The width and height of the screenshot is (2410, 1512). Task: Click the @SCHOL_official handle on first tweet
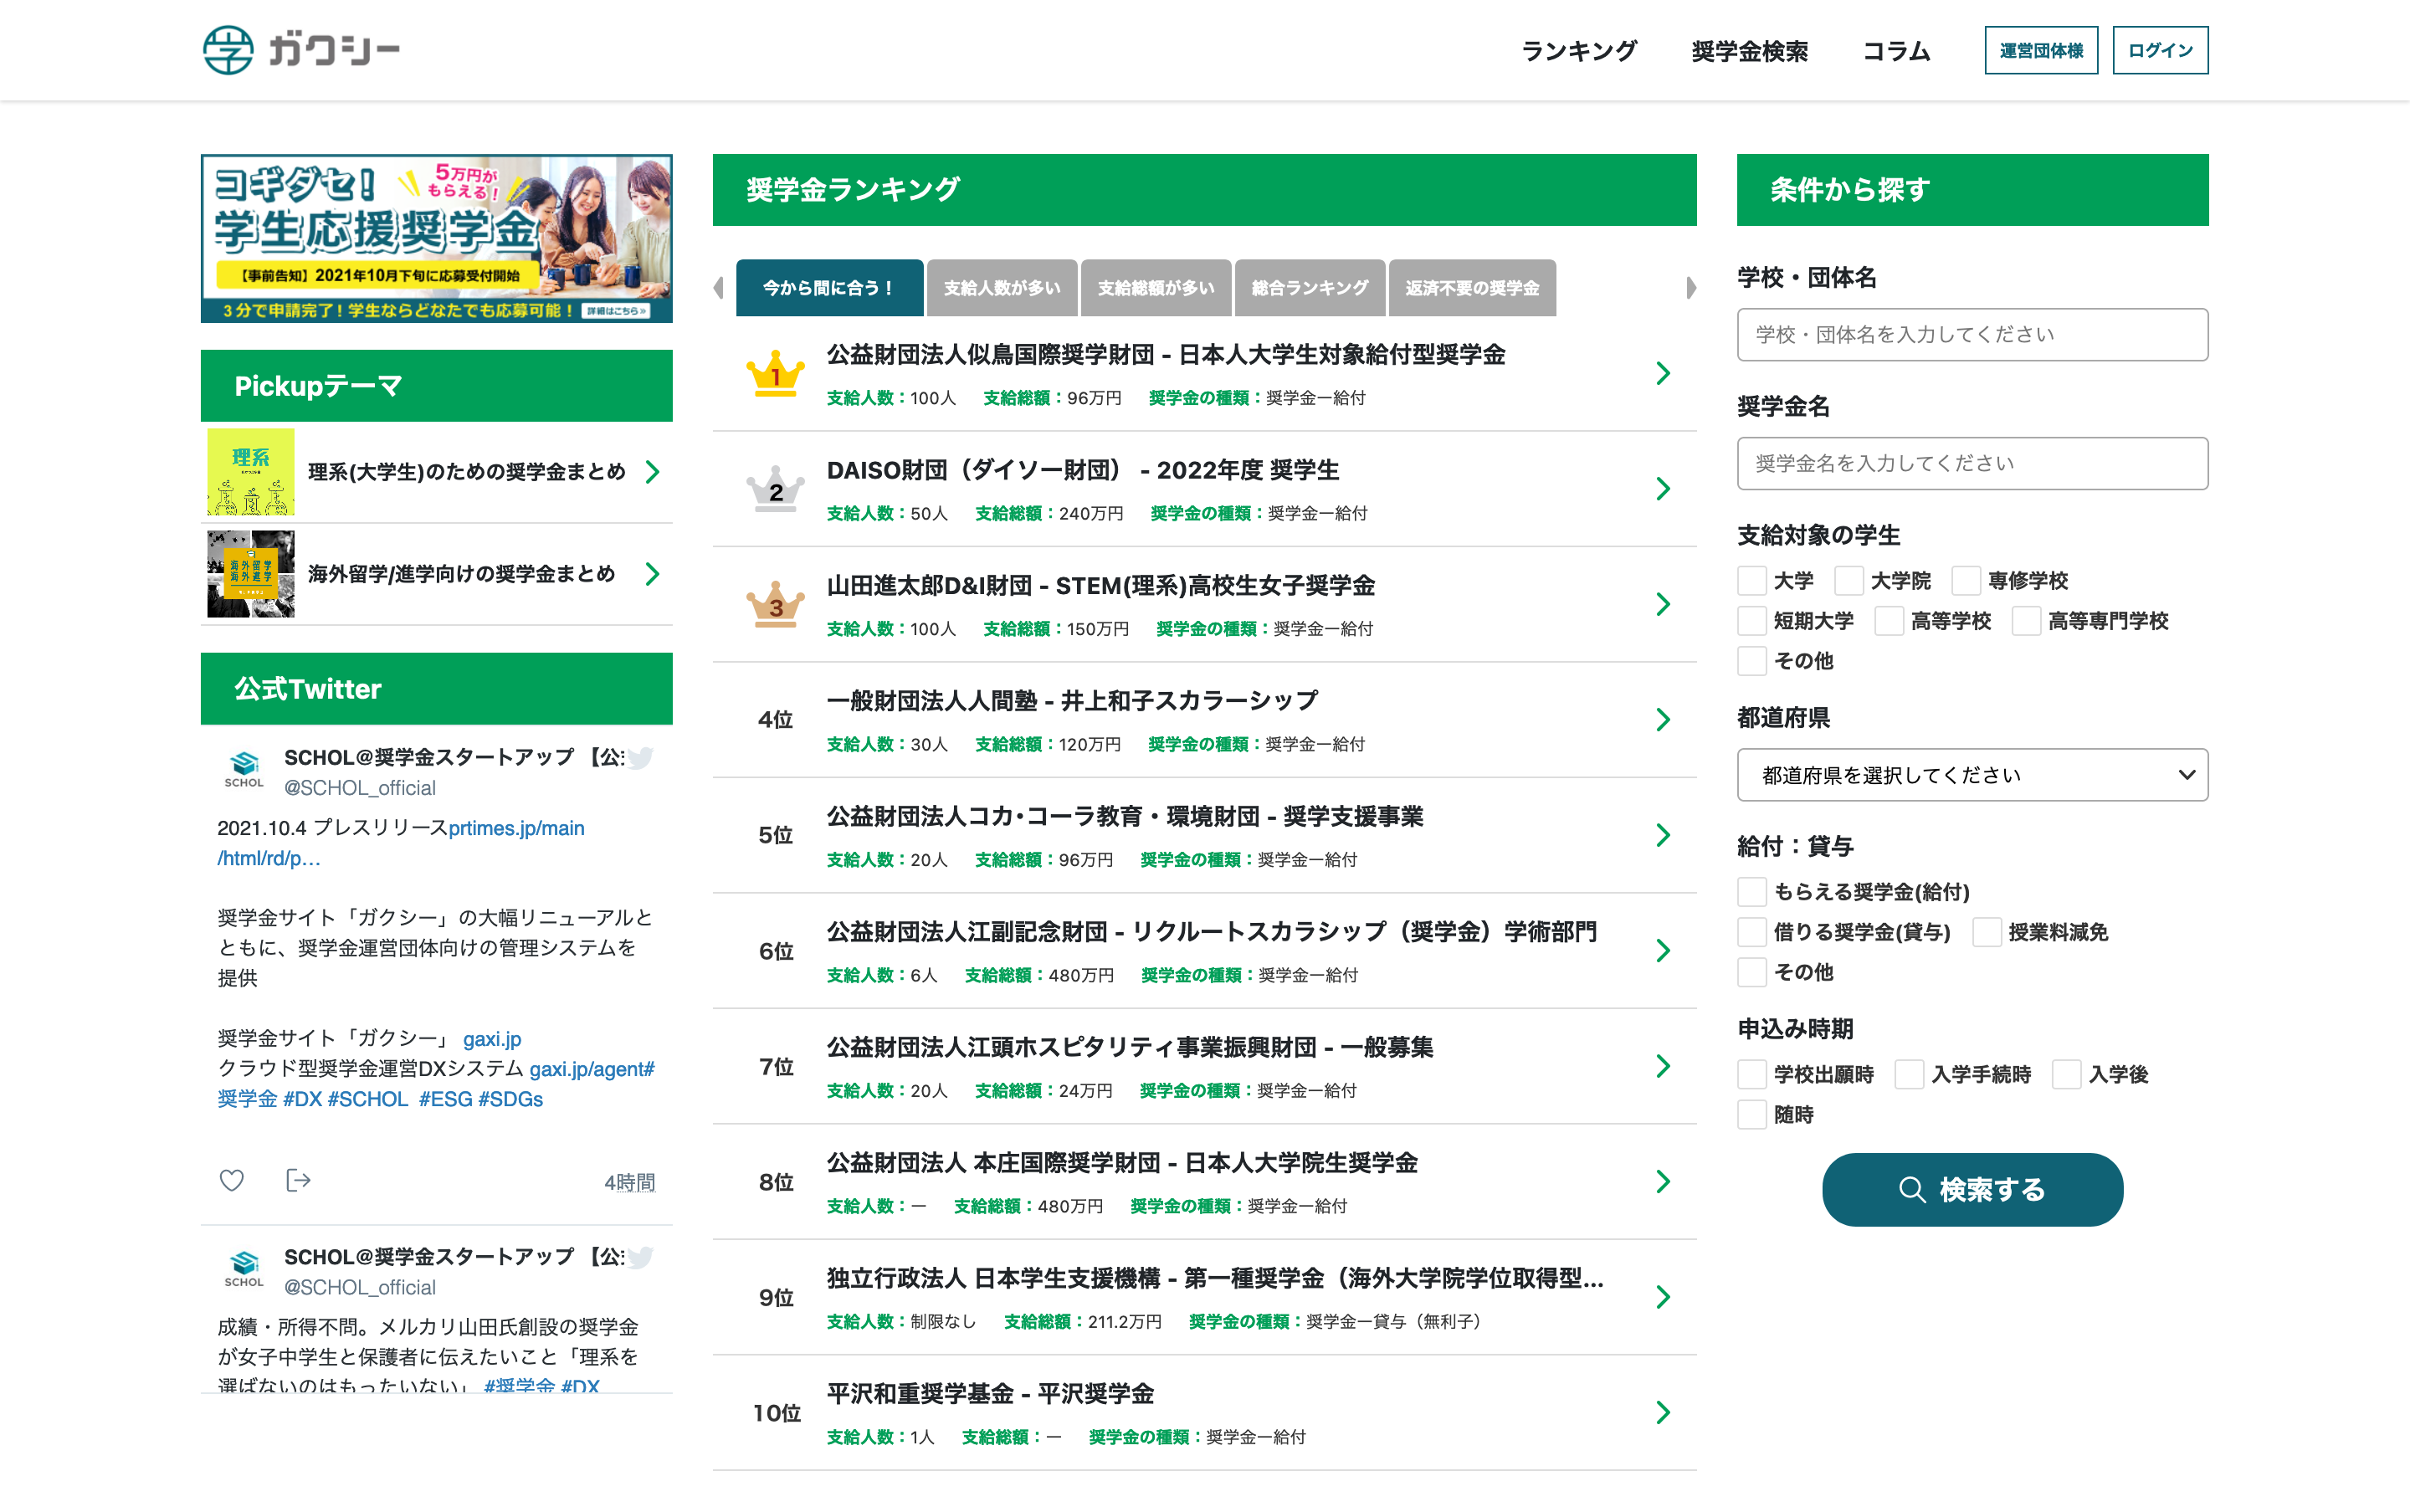click(x=360, y=788)
